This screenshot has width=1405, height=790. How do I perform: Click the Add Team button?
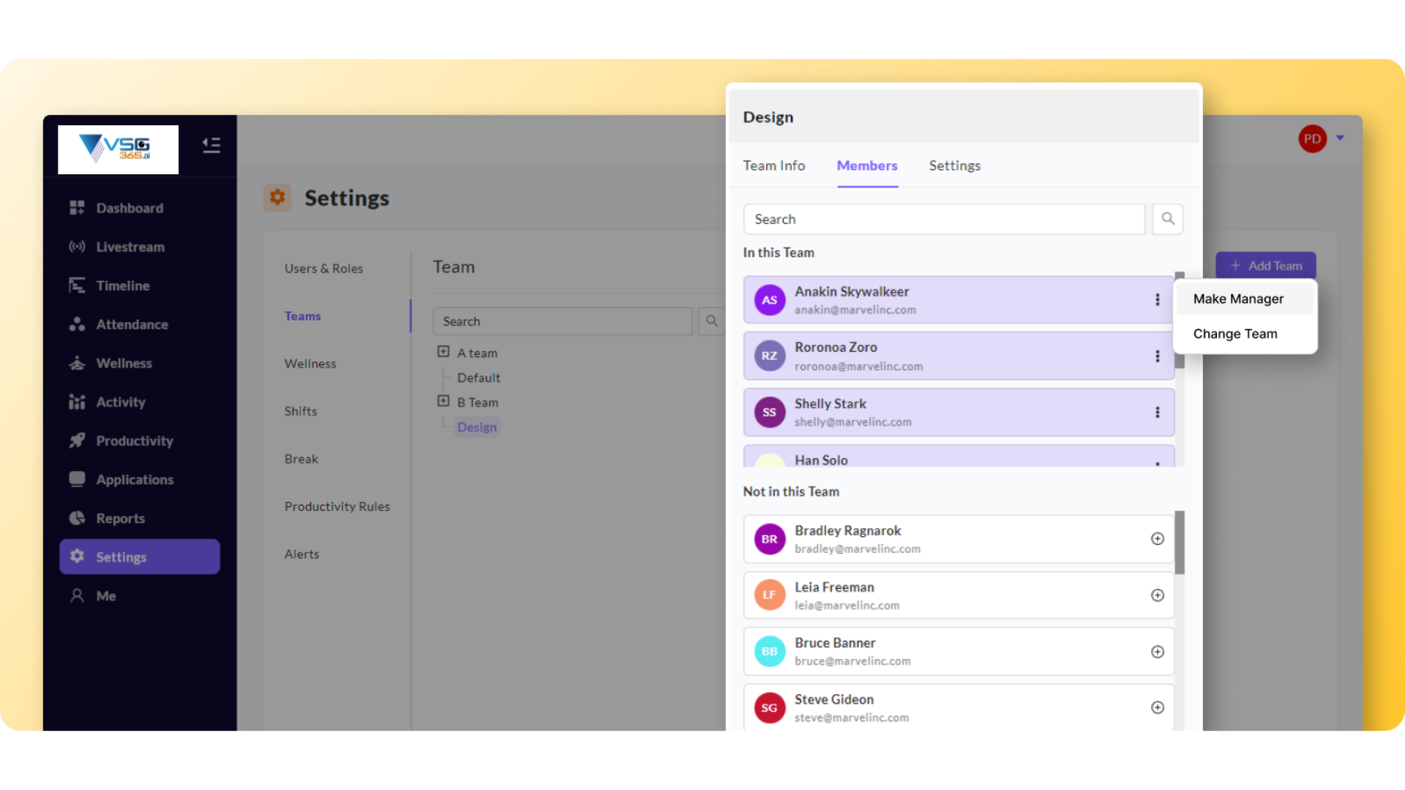coord(1266,266)
